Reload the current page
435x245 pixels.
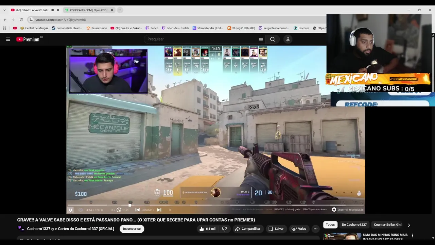point(21,20)
